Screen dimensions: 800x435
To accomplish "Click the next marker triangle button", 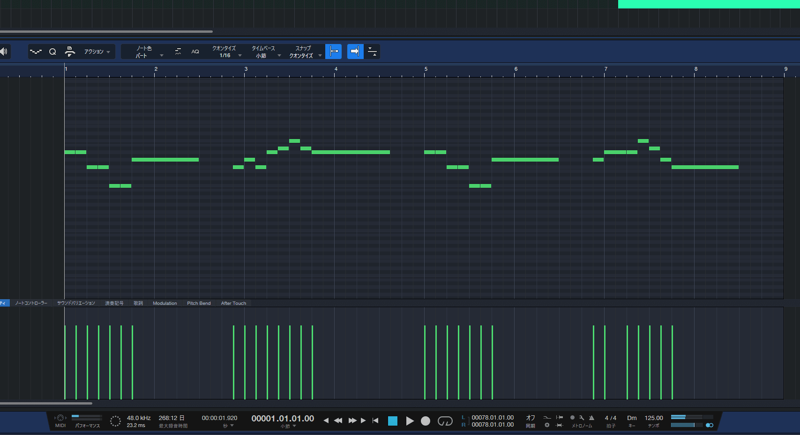I will pos(363,420).
